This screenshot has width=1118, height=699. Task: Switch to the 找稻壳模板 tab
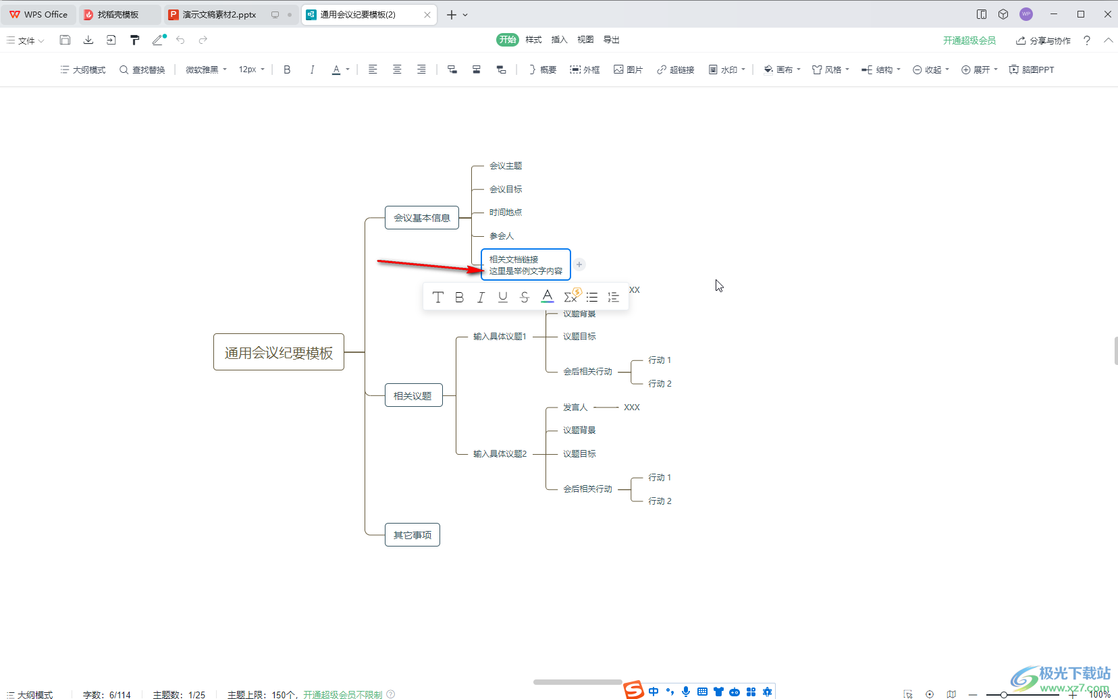click(119, 14)
